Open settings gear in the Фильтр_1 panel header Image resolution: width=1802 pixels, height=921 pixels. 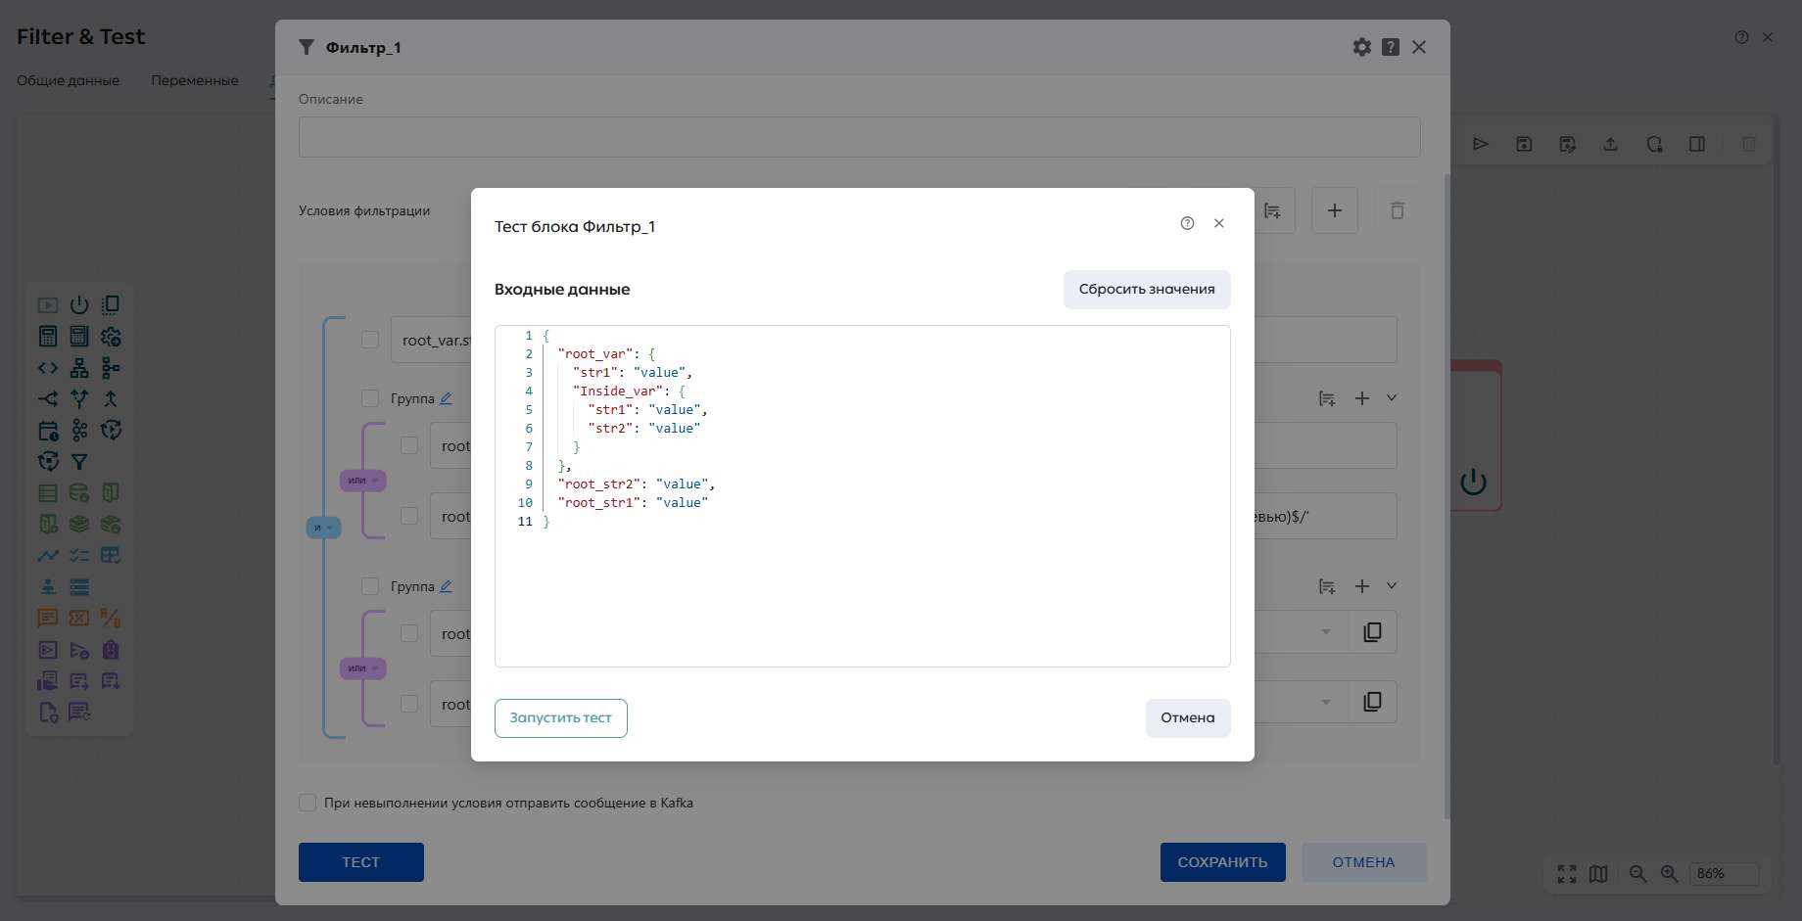coord(1362,47)
